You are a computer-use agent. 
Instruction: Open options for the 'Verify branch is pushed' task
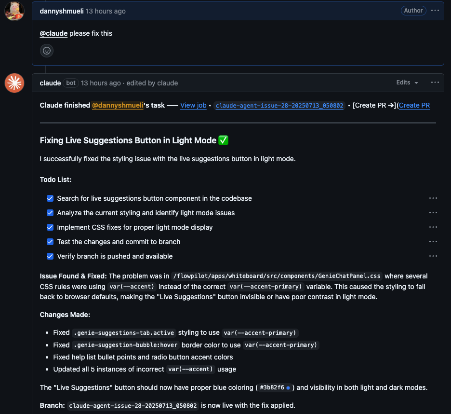point(433,256)
